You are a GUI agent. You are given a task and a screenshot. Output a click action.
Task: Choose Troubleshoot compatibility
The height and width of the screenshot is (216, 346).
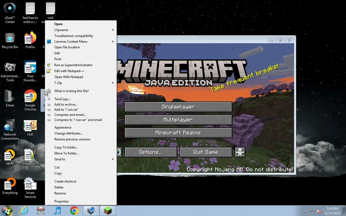(x=81, y=36)
